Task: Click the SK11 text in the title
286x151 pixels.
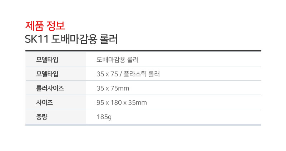Action: tap(37, 39)
